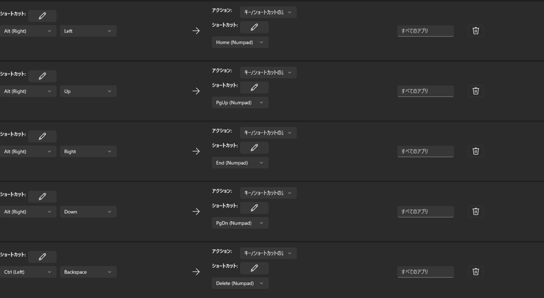Click target app field in Ctrl+Backspace row
544x298 pixels.
pos(425,272)
